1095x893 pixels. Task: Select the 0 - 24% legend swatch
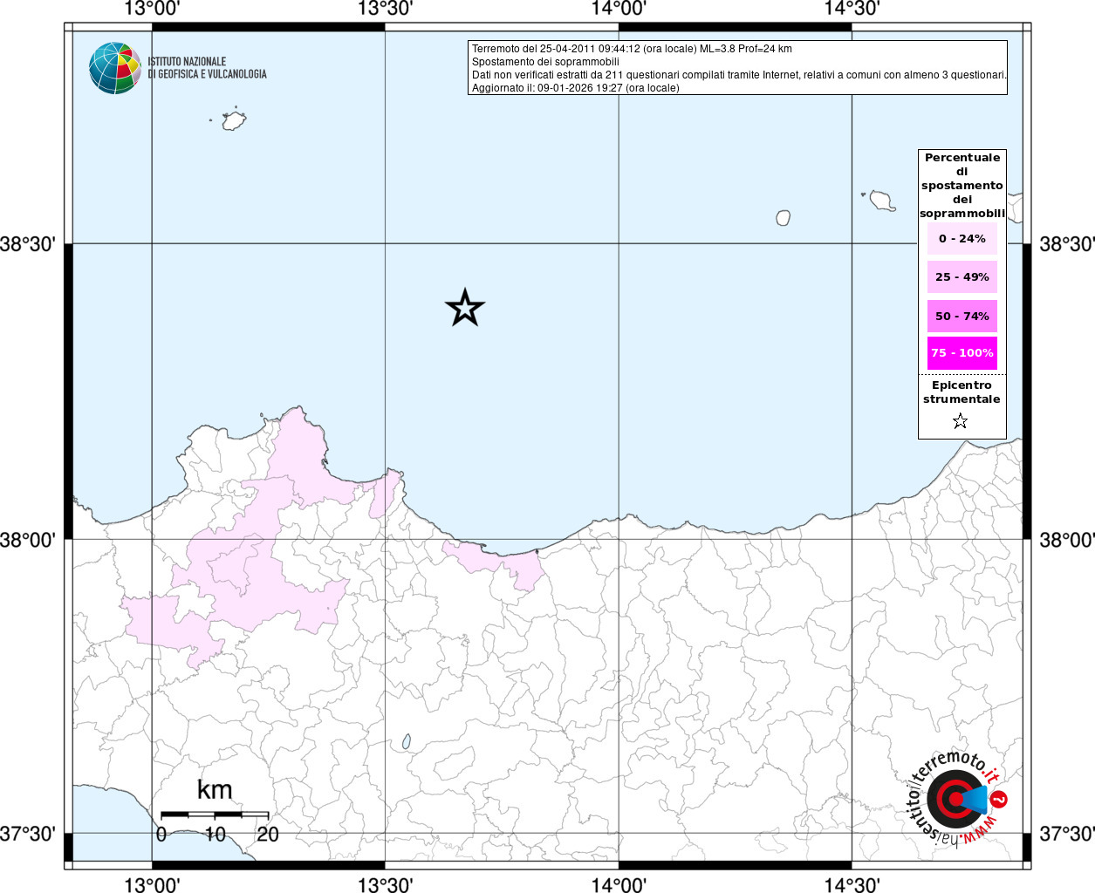(962, 239)
